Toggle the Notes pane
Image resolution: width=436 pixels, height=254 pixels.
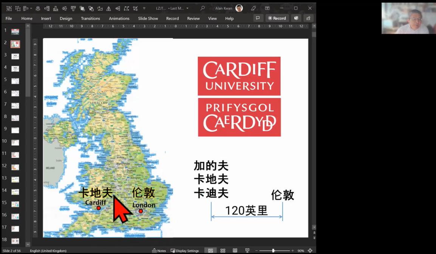point(159,251)
